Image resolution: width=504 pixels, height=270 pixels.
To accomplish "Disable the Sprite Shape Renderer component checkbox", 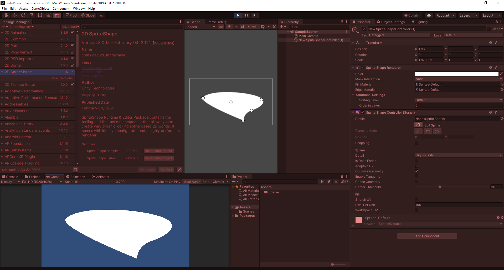I will 363,67.
